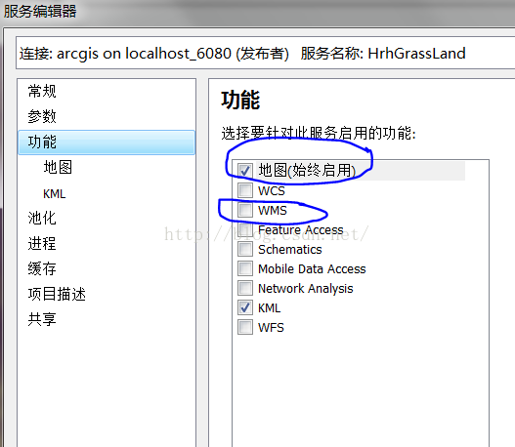This screenshot has height=447, width=515.
Task: Go to the 进程 page
Action: click(x=42, y=243)
